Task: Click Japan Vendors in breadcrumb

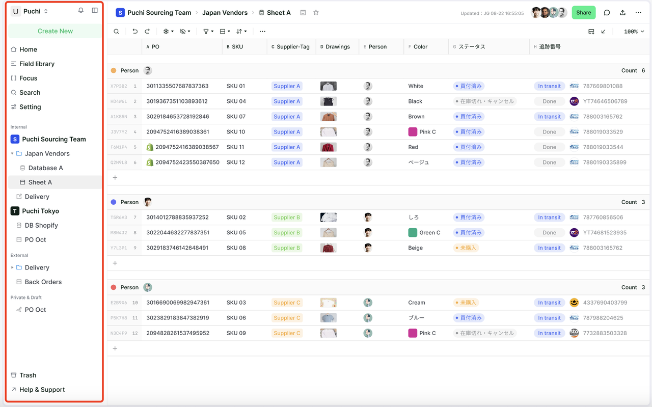Action: pos(225,13)
